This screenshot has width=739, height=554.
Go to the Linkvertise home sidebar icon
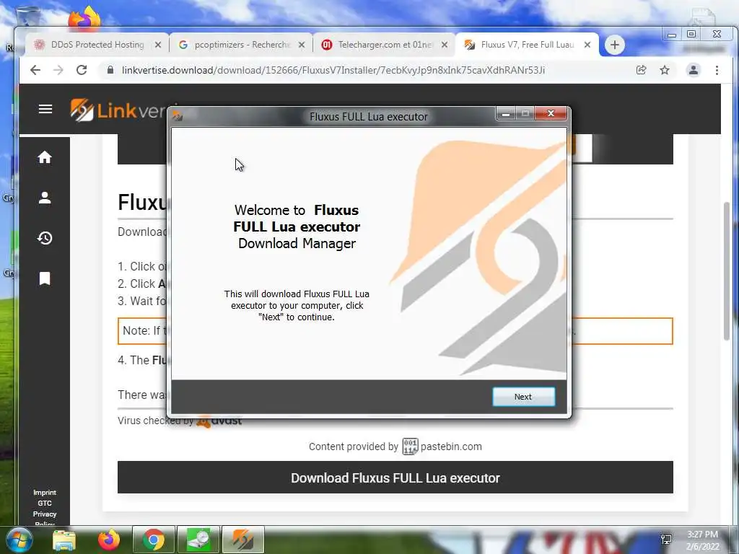click(45, 157)
